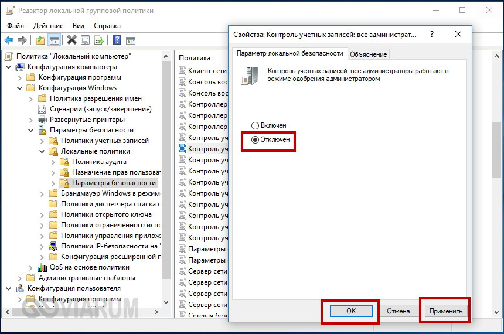The width and height of the screenshot is (504, 334).
Task: Open the Действие menu
Action: point(48,26)
